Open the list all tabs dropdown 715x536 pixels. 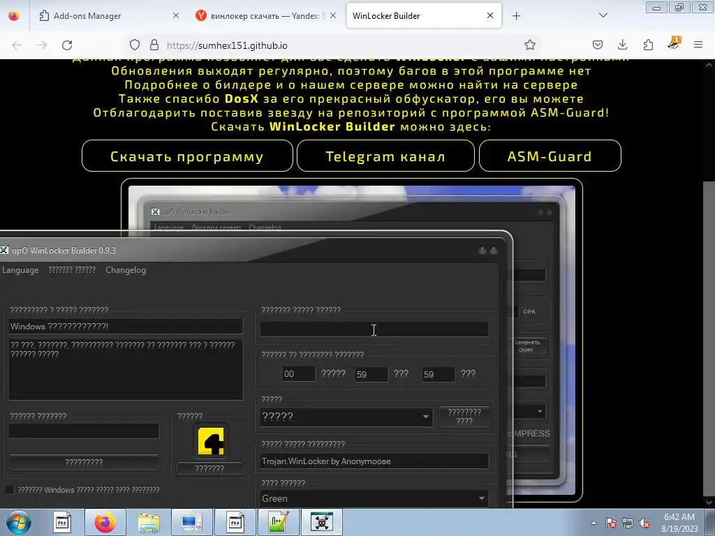[x=603, y=15]
